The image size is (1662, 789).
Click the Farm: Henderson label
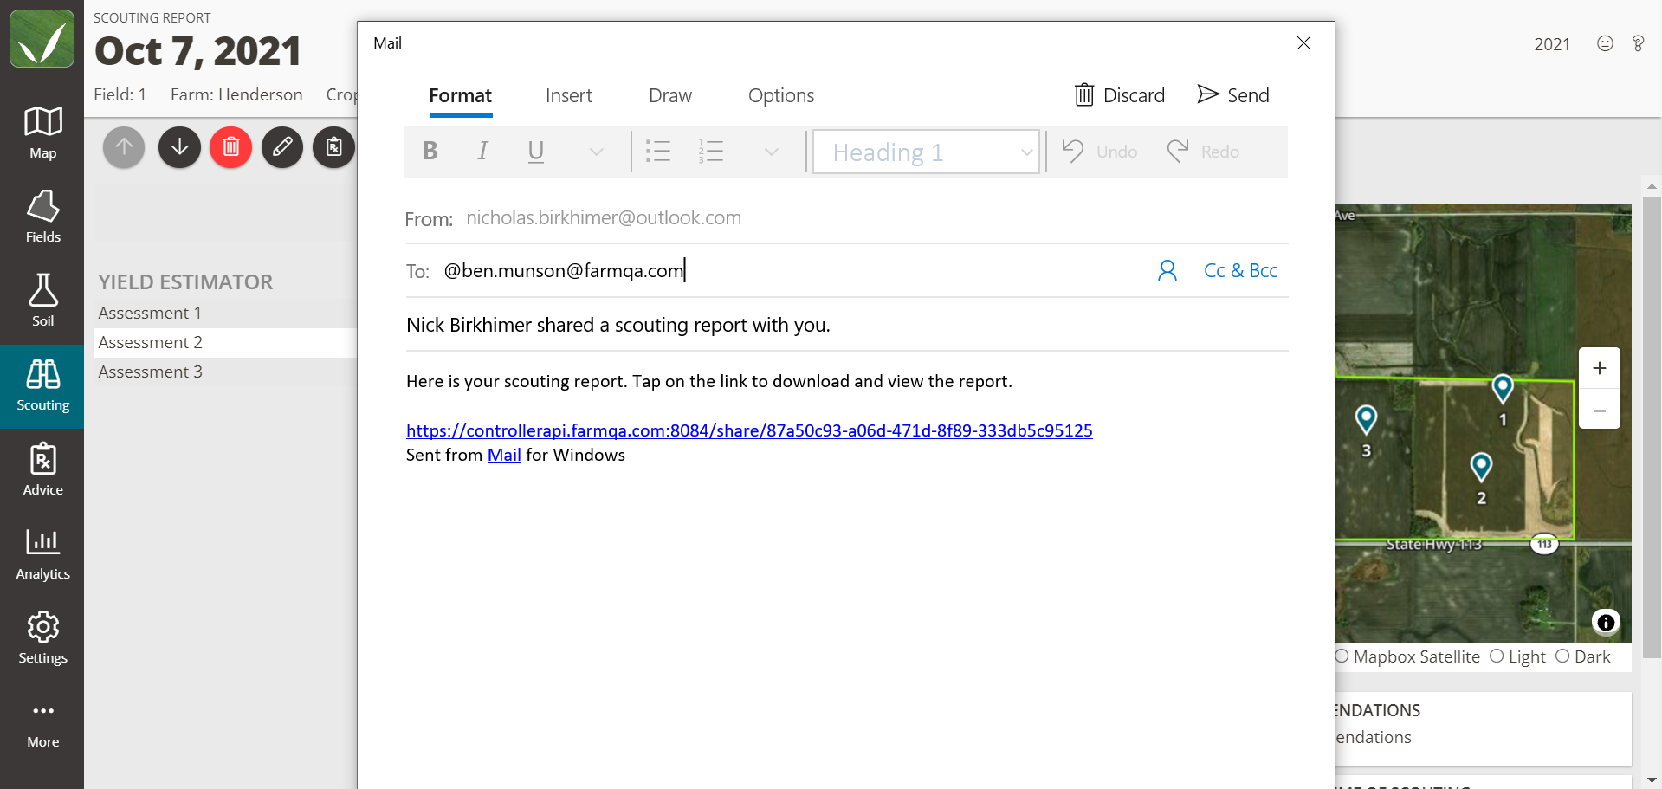coord(236,94)
